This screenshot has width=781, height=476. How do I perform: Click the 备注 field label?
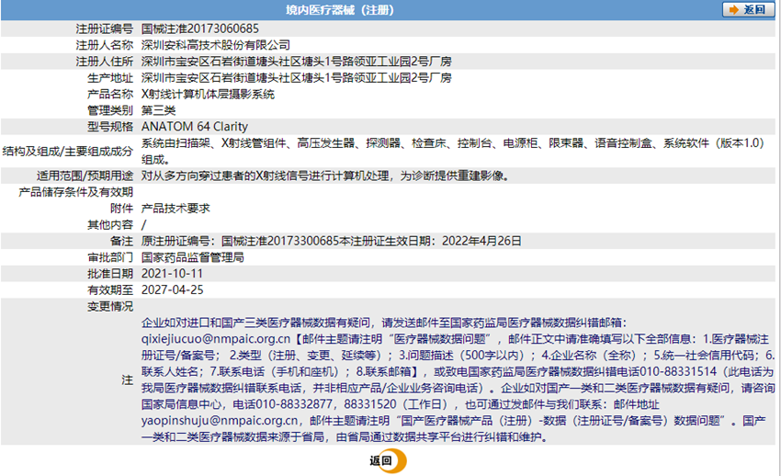[x=122, y=241]
